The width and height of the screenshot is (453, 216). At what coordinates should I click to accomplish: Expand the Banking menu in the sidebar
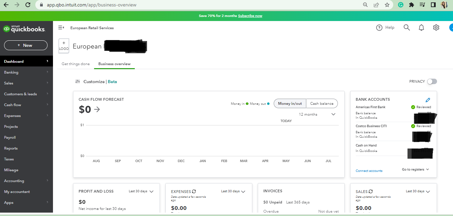(x=26, y=72)
